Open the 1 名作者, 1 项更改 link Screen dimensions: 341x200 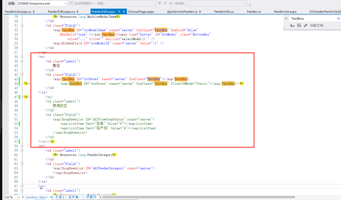(x=81, y=197)
